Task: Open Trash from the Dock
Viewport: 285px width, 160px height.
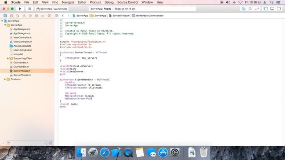Action: click(x=204, y=152)
